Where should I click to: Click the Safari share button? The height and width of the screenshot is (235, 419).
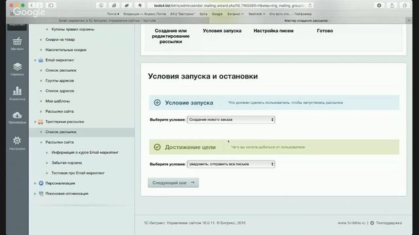click(x=392, y=5)
